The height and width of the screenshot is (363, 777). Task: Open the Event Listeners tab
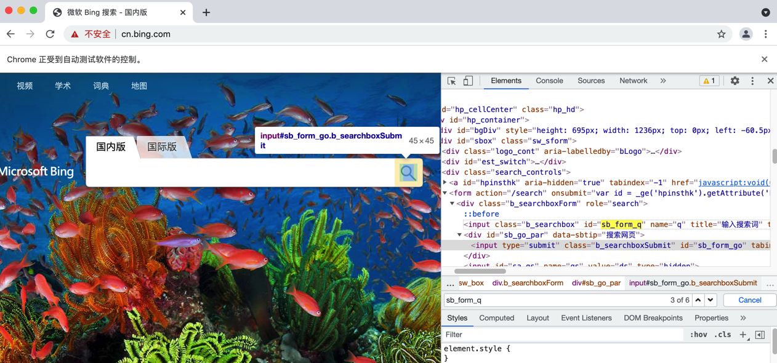(586, 318)
